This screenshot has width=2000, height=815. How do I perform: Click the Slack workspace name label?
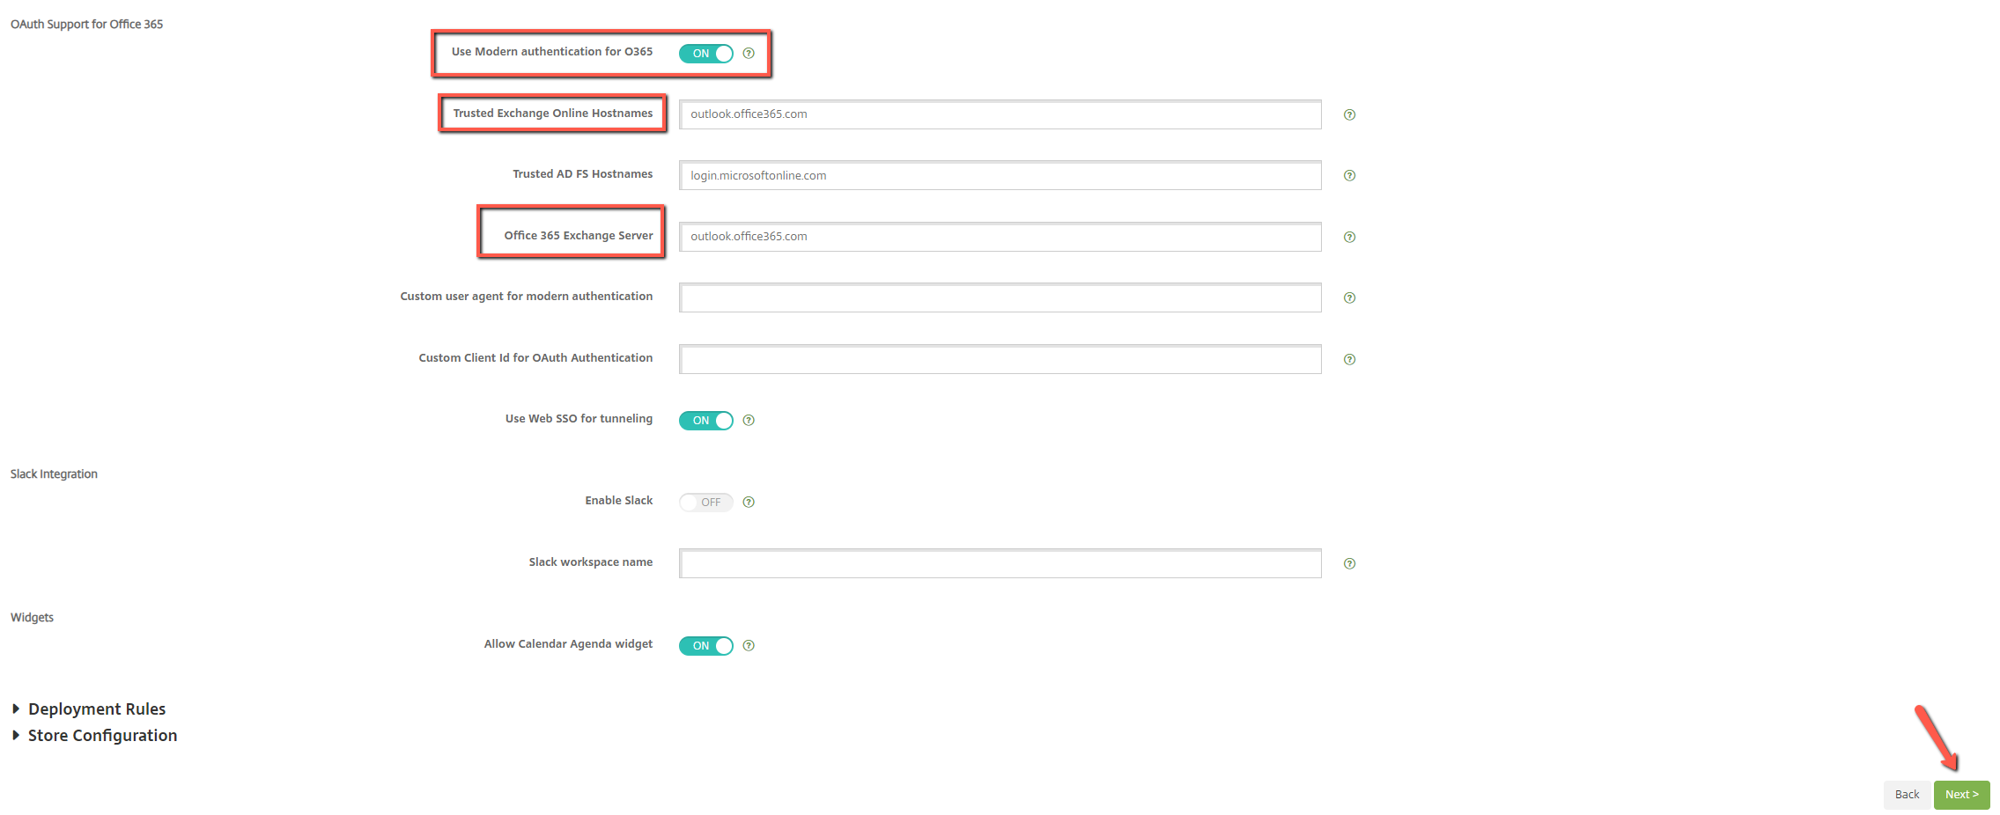[x=591, y=562]
